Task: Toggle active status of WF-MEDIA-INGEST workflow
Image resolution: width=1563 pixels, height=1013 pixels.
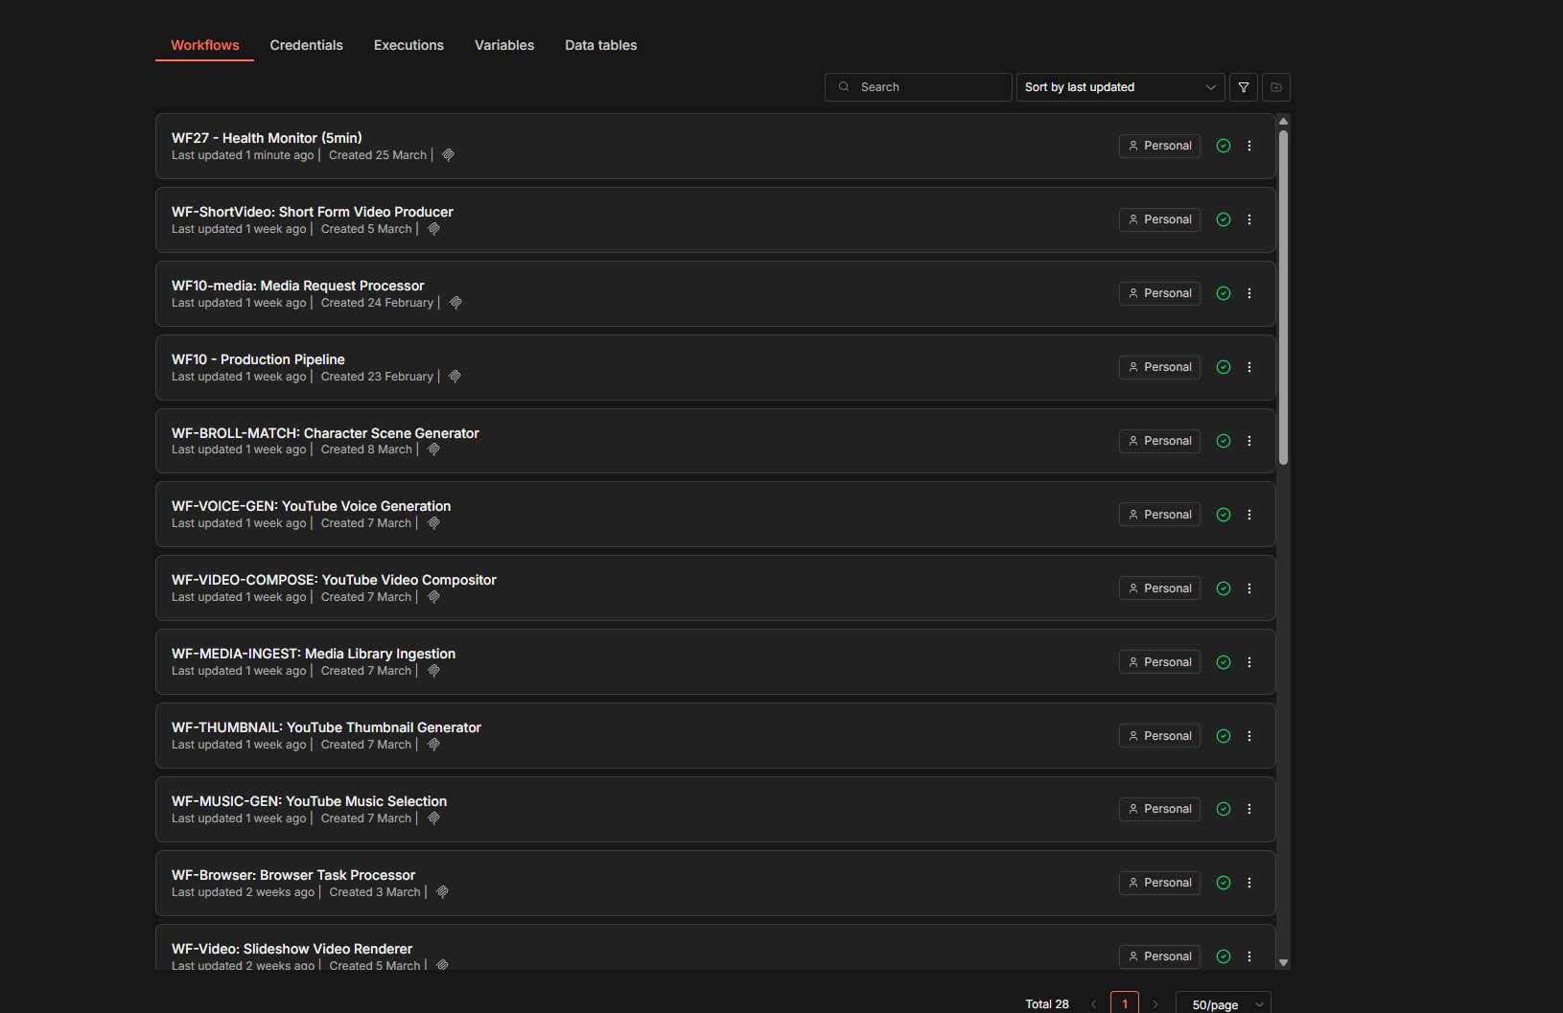Action: [x=1224, y=661]
